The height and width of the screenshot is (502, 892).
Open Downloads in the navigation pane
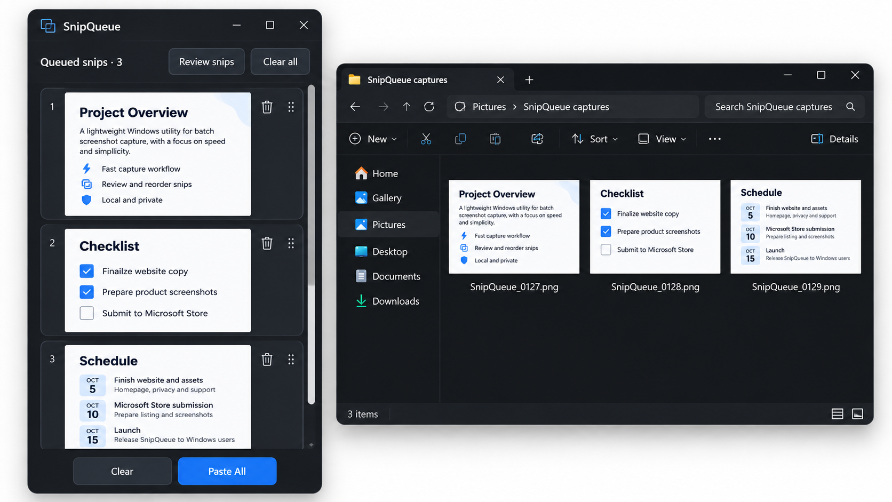coord(387,301)
